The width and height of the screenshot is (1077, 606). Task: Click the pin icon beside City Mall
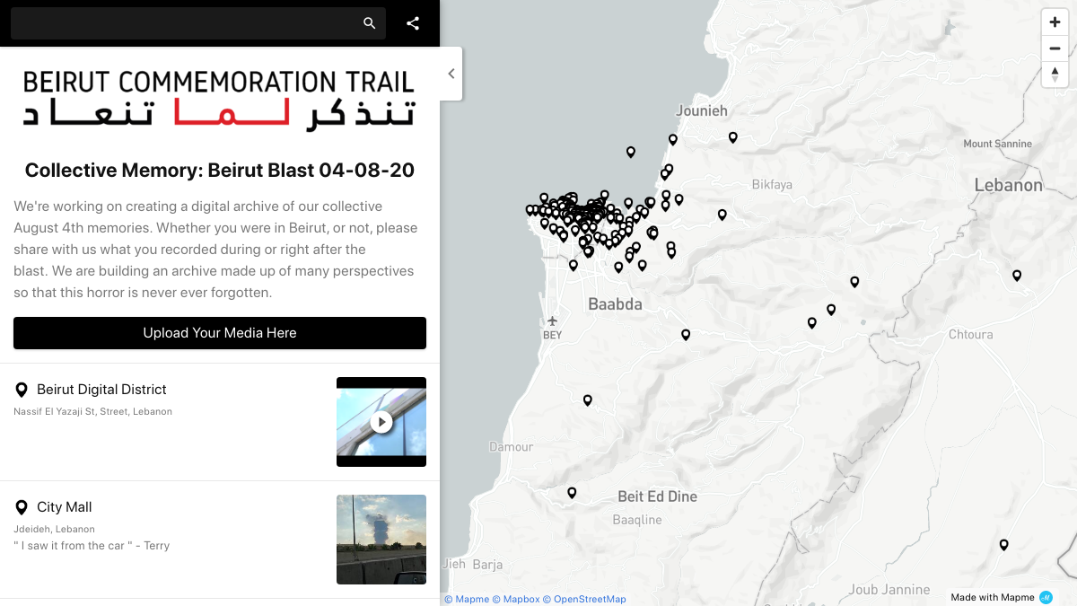(21, 507)
